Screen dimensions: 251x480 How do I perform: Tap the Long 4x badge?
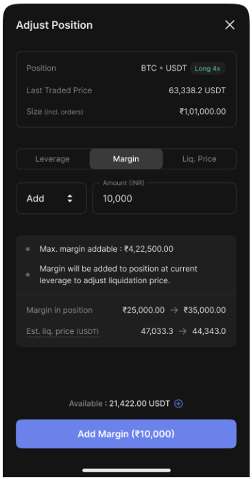[208, 69]
